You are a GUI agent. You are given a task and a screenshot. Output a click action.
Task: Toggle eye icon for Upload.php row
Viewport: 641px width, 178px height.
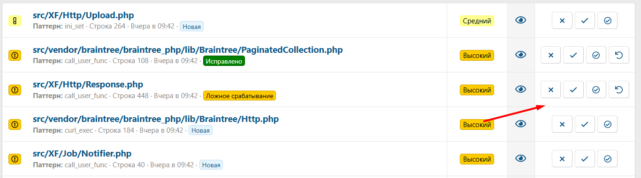pos(521,21)
